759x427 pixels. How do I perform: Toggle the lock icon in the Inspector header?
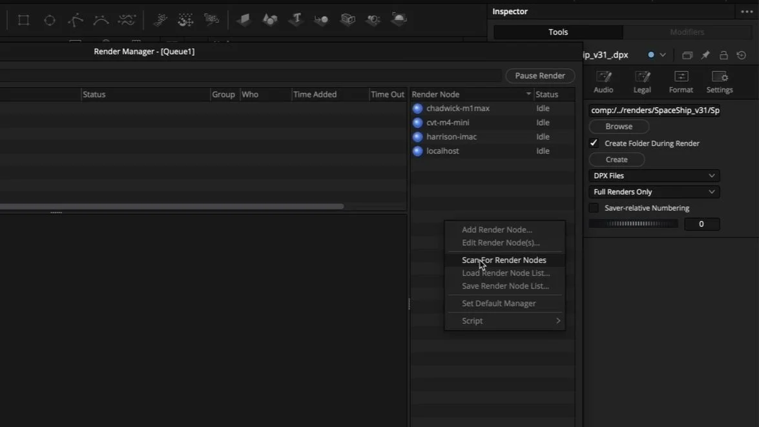pos(723,55)
